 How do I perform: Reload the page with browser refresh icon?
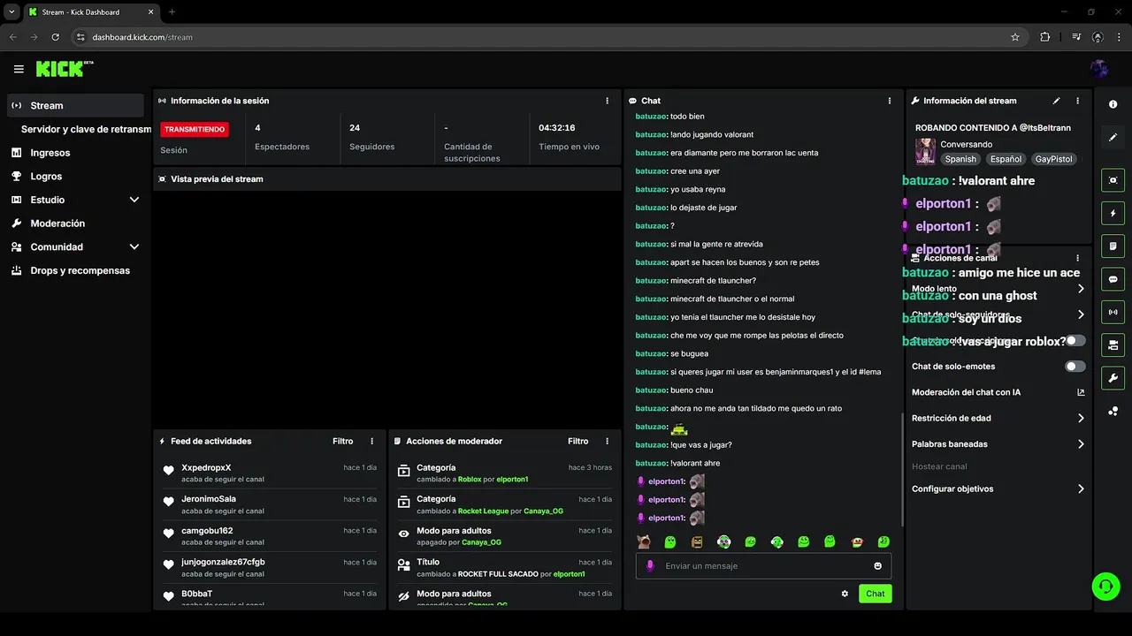(x=56, y=37)
